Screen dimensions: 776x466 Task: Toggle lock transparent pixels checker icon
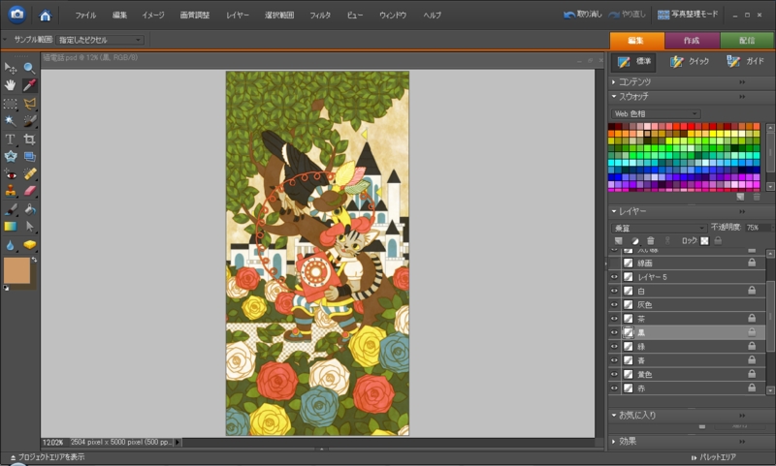(704, 240)
